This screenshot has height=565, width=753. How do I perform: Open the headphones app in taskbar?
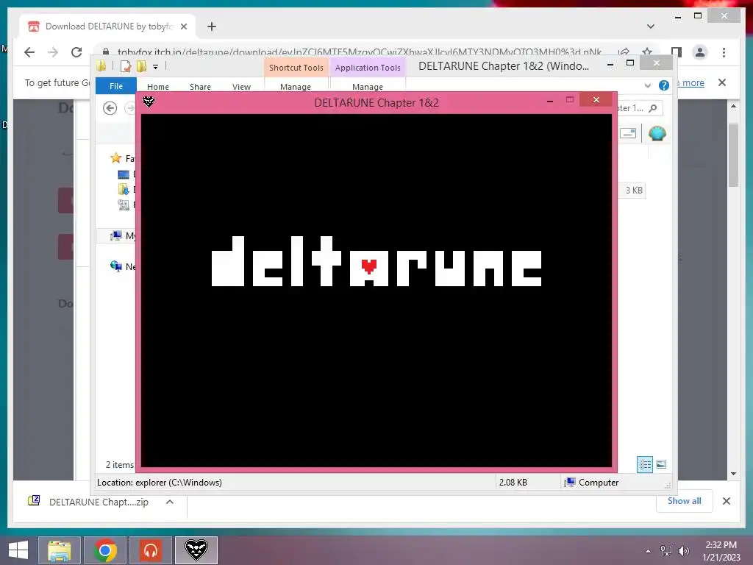tap(151, 550)
